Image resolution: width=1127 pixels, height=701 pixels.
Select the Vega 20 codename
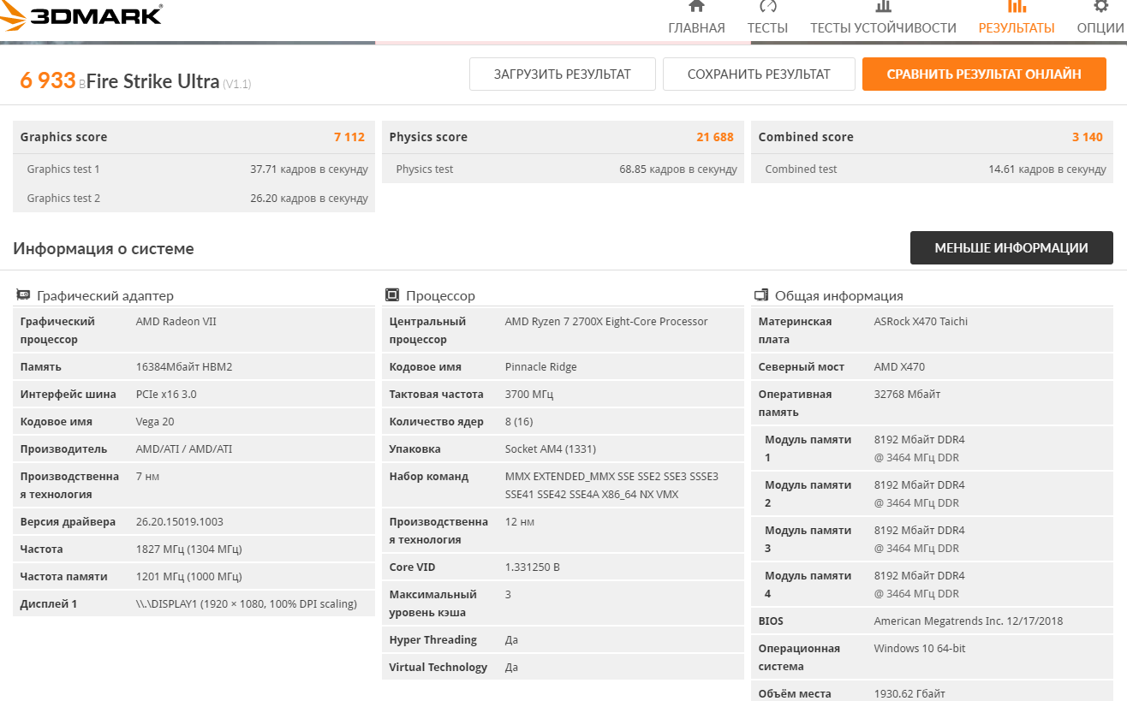click(157, 422)
